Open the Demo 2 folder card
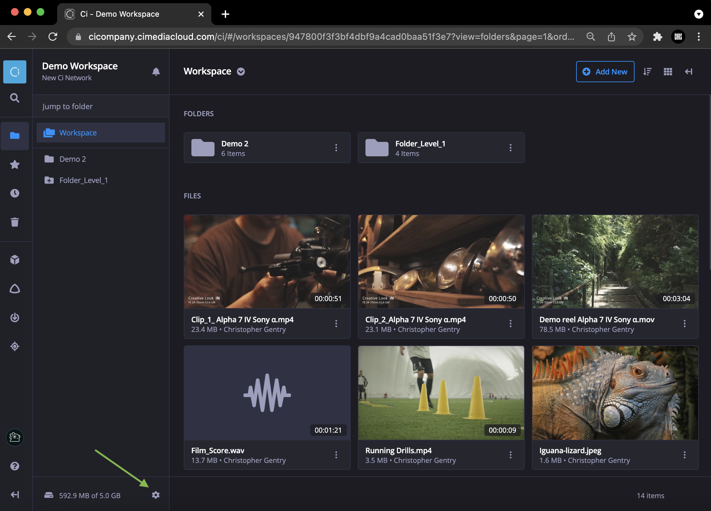The image size is (711, 511). click(267, 148)
